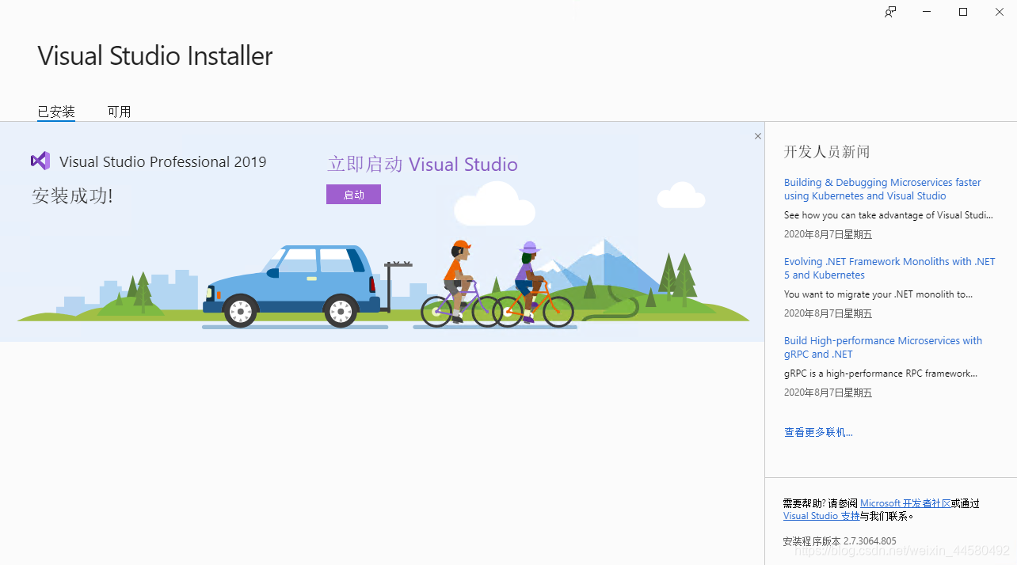Screen dimensions: 1017x565
Task: Open the Microsoft 开发者社区 link
Action: point(905,503)
